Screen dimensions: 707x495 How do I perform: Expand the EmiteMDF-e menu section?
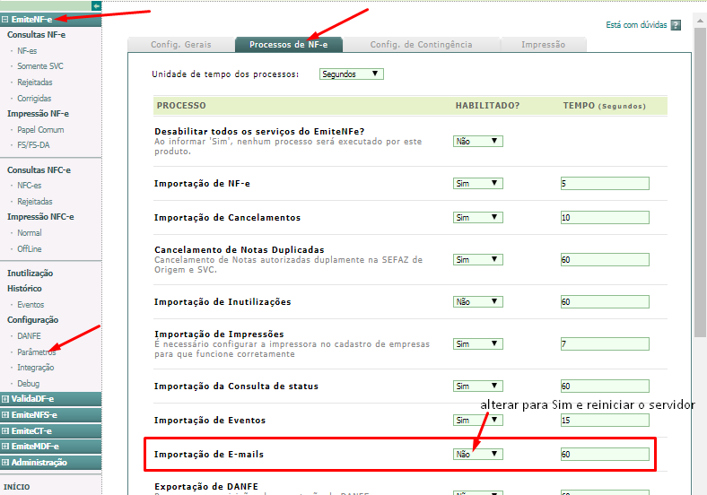(x=5, y=447)
